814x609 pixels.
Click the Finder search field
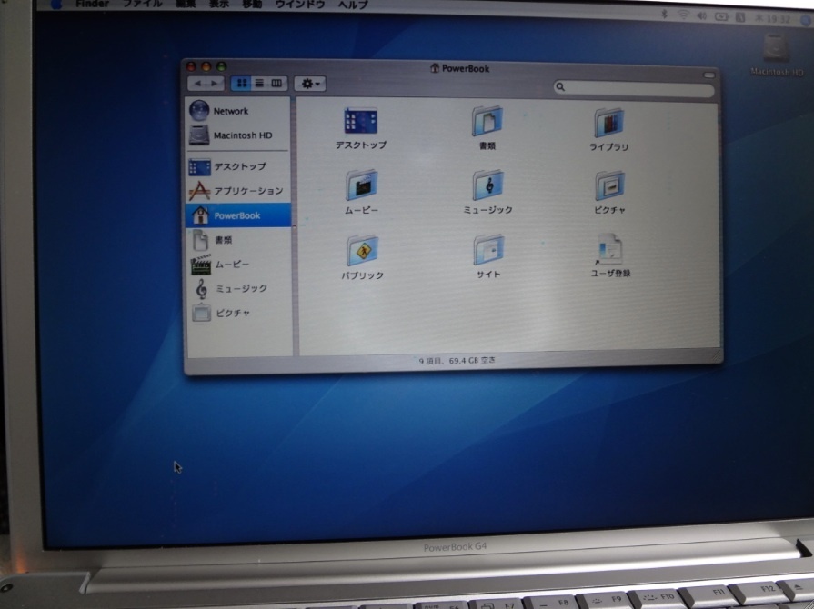tap(634, 87)
